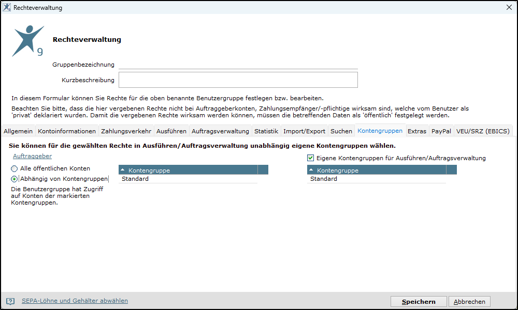The height and width of the screenshot is (310, 518).
Task: Open the Ausführen tab
Action: pyautogui.click(x=171, y=131)
